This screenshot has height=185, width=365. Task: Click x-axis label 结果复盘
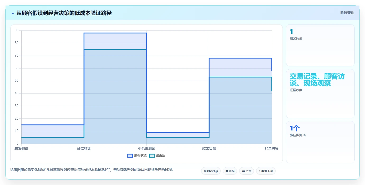pos(209,148)
